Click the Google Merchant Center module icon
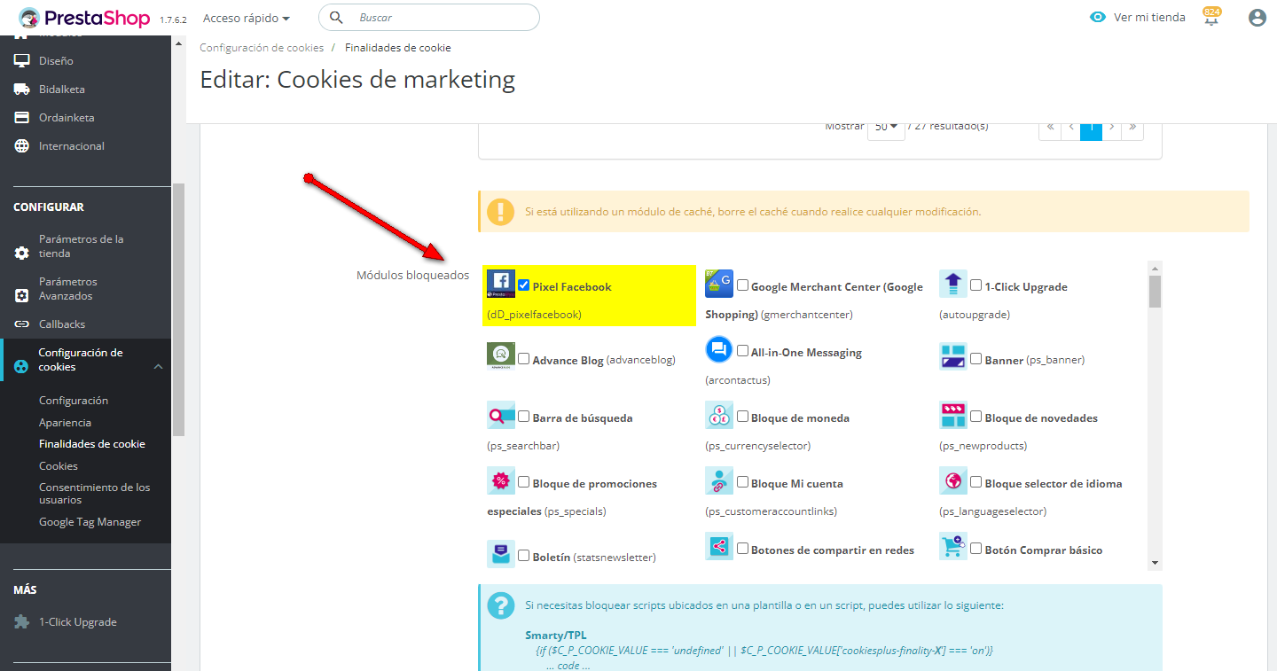 point(719,284)
